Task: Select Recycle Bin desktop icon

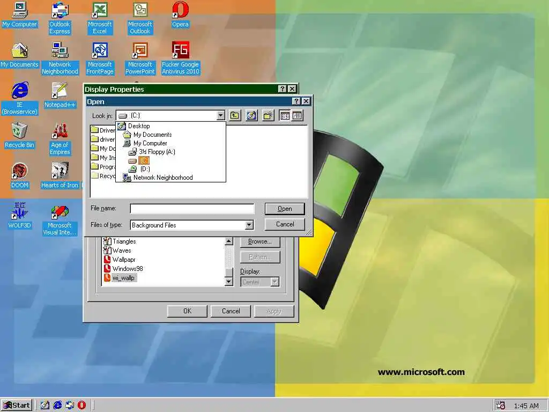Action: point(20,136)
